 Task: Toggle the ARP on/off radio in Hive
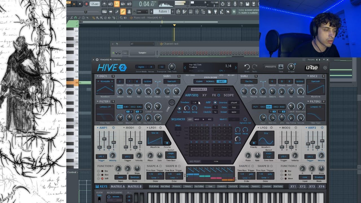click(215, 103)
